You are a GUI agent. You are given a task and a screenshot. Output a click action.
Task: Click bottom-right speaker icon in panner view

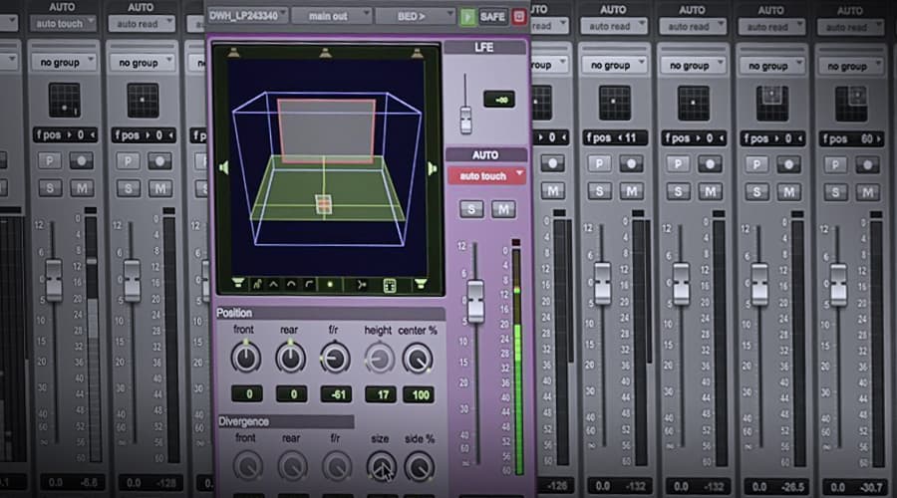[x=421, y=284]
